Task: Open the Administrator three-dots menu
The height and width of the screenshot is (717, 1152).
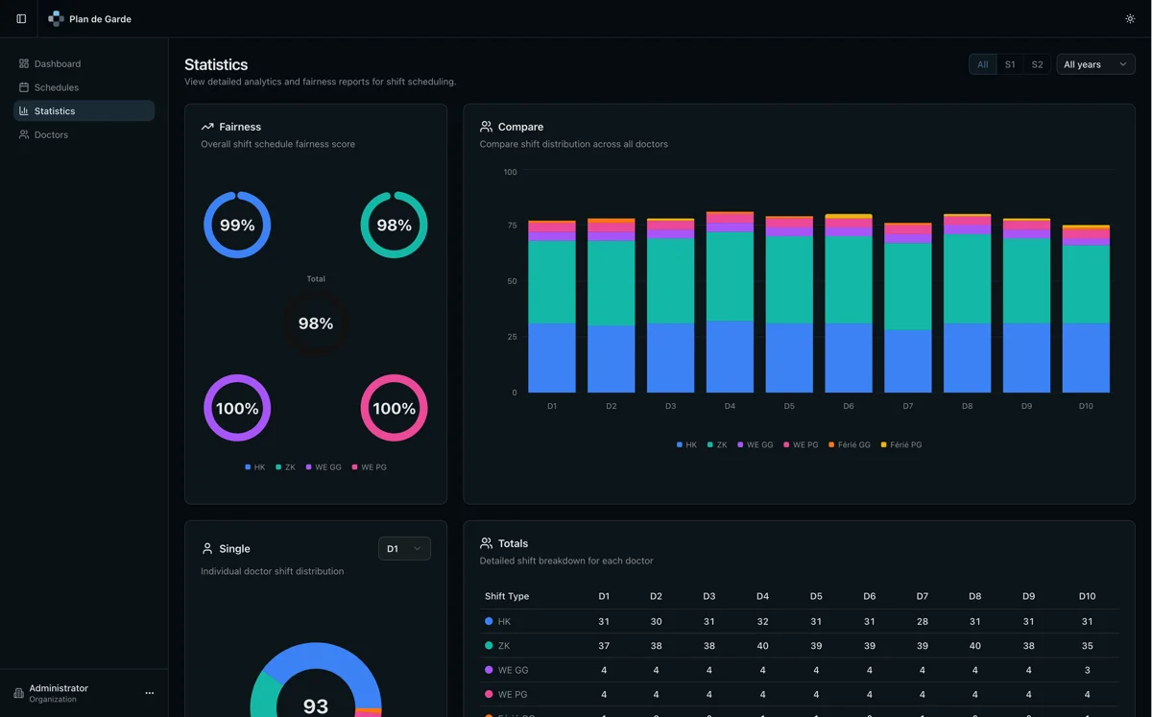Action: tap(149, 693)
